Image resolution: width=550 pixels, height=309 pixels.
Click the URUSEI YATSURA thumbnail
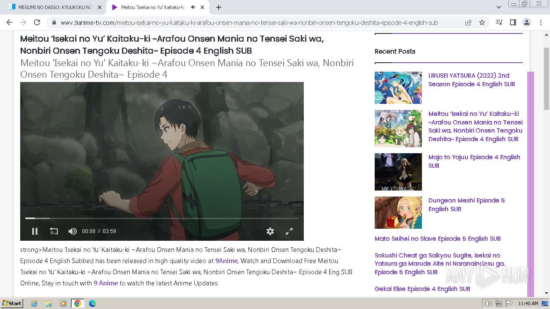(398, 88)
